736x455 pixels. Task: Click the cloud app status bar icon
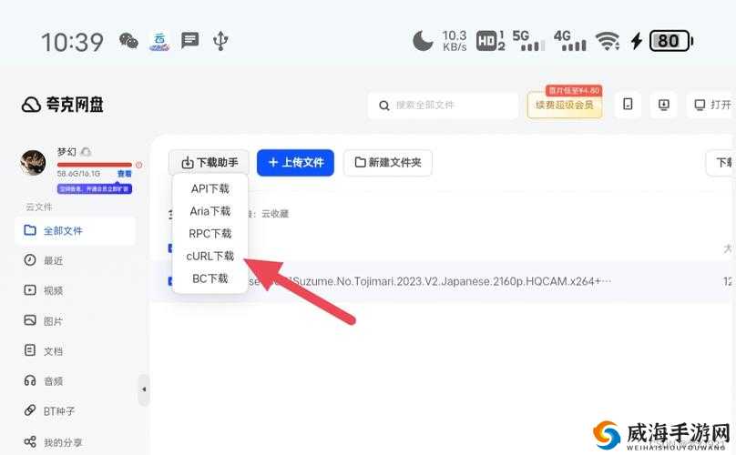click(159, 41)
